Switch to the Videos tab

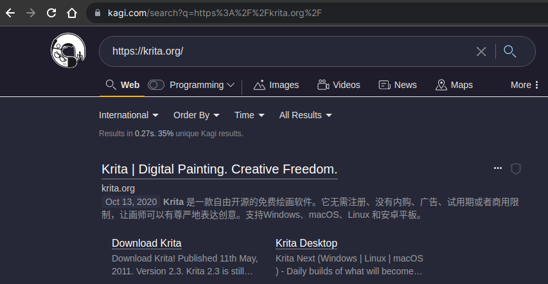[x=339, y=85]
